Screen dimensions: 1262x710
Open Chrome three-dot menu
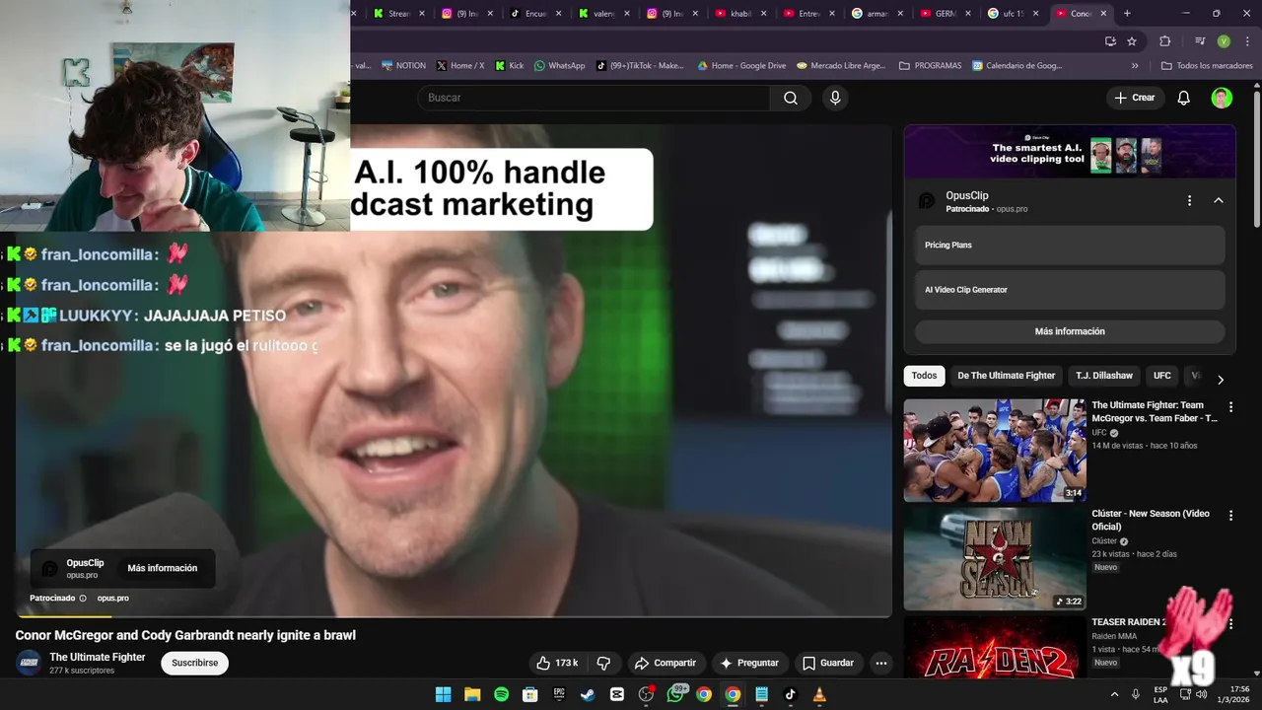tap(1247, 41)
